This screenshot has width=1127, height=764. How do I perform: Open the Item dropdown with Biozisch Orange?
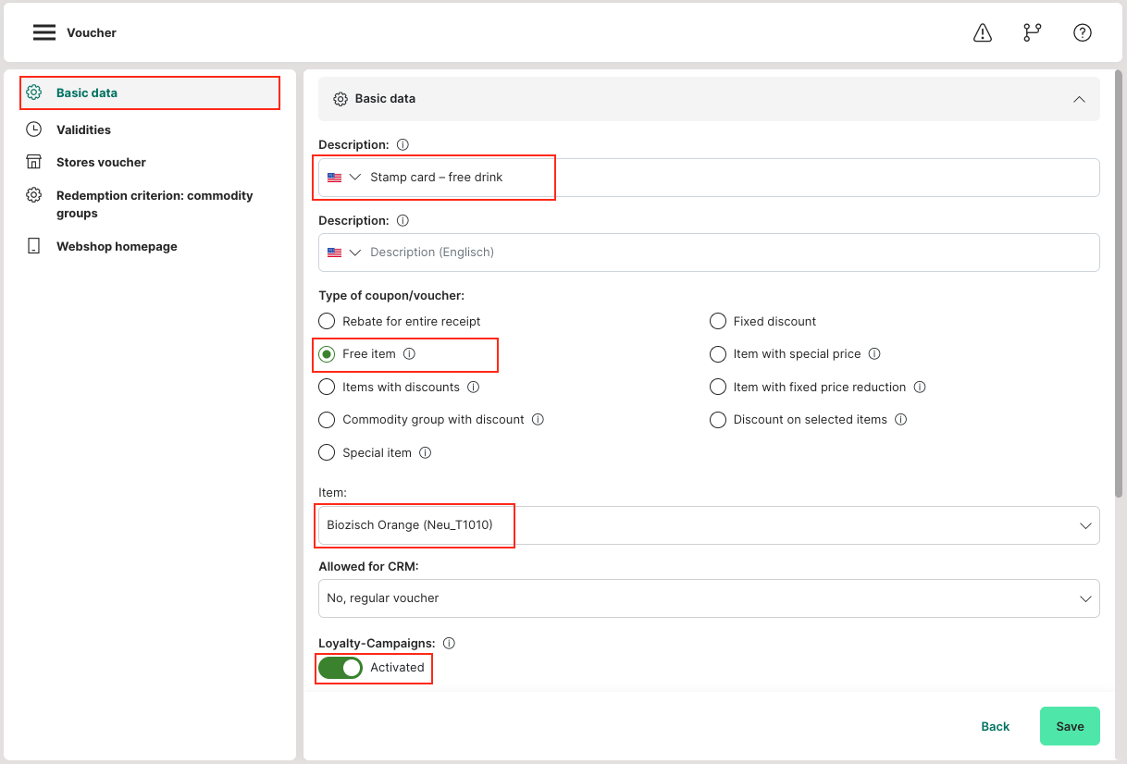[708, 525]
